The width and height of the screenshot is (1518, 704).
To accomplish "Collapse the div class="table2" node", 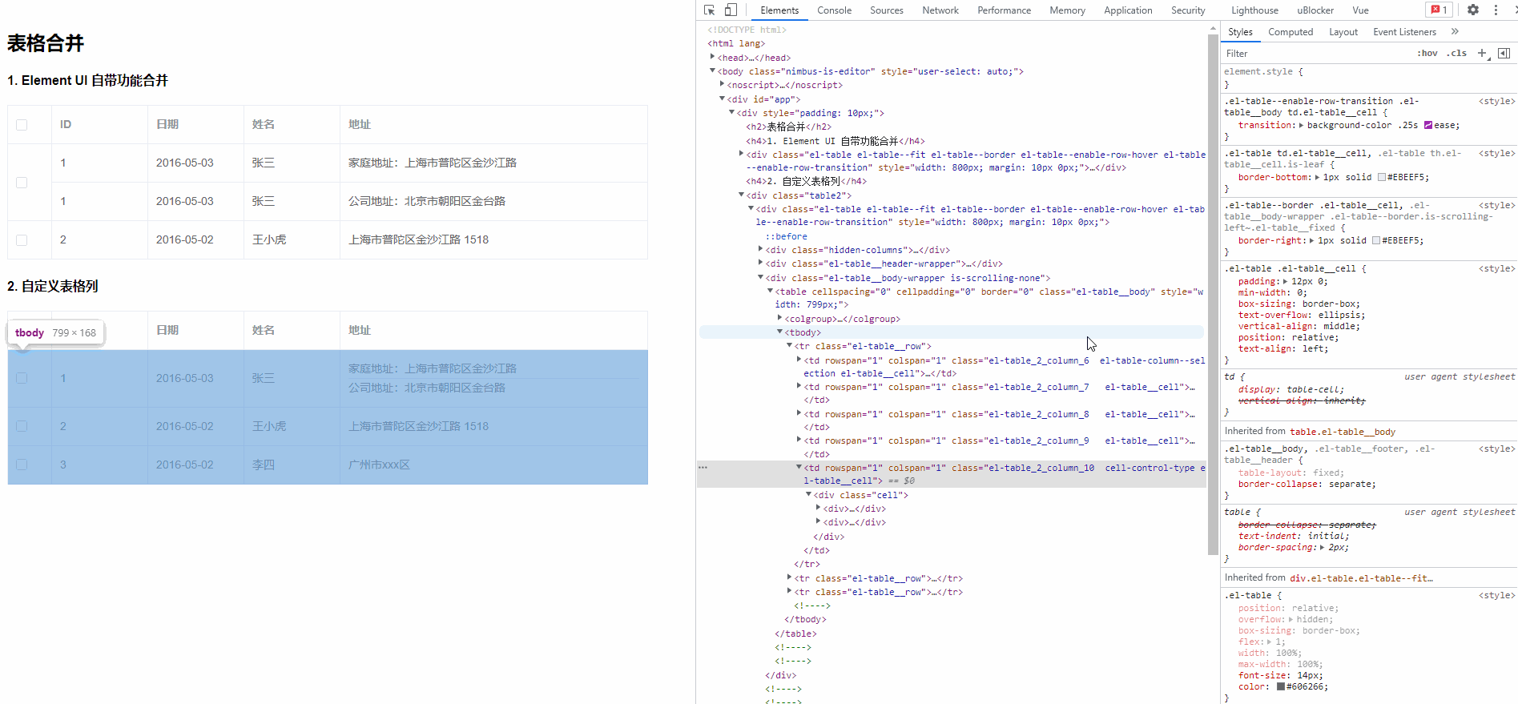I will click(741, 195).
